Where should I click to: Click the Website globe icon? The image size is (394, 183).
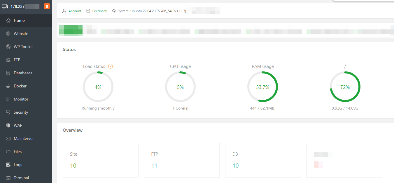(8, 34)
